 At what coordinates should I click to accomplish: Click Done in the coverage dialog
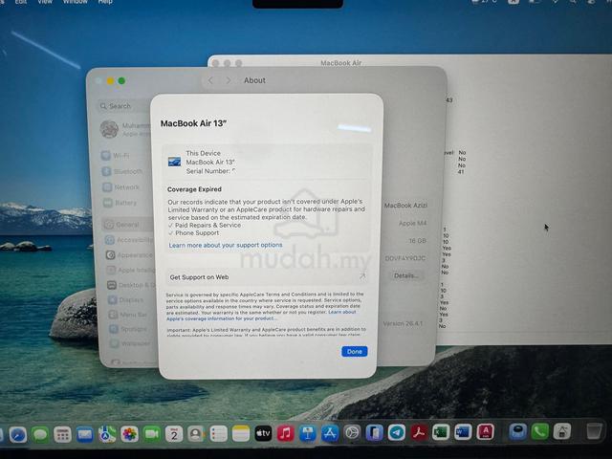click(x=355, y=351)
